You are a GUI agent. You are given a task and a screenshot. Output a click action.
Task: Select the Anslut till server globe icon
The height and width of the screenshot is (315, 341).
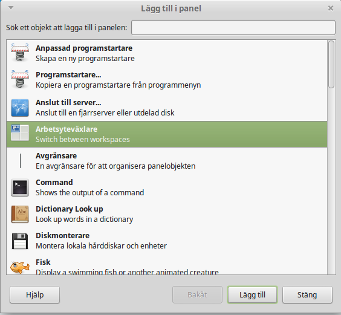click(20, 108)
